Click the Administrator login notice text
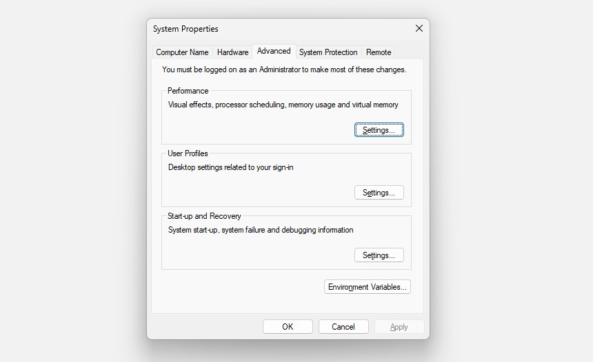 tap(284, 70)
